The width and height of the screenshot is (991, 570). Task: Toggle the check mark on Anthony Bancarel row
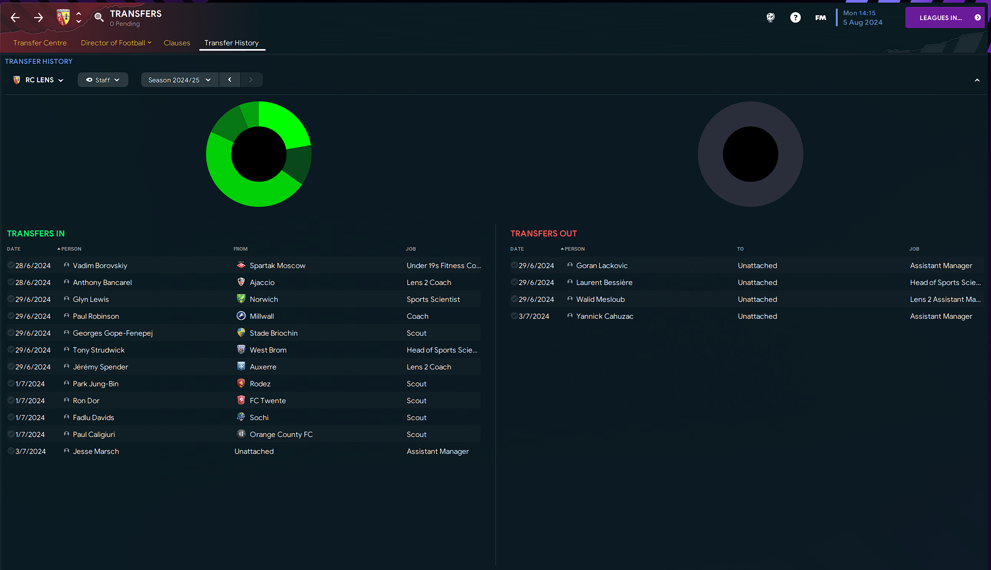click(x=11, y=282)
